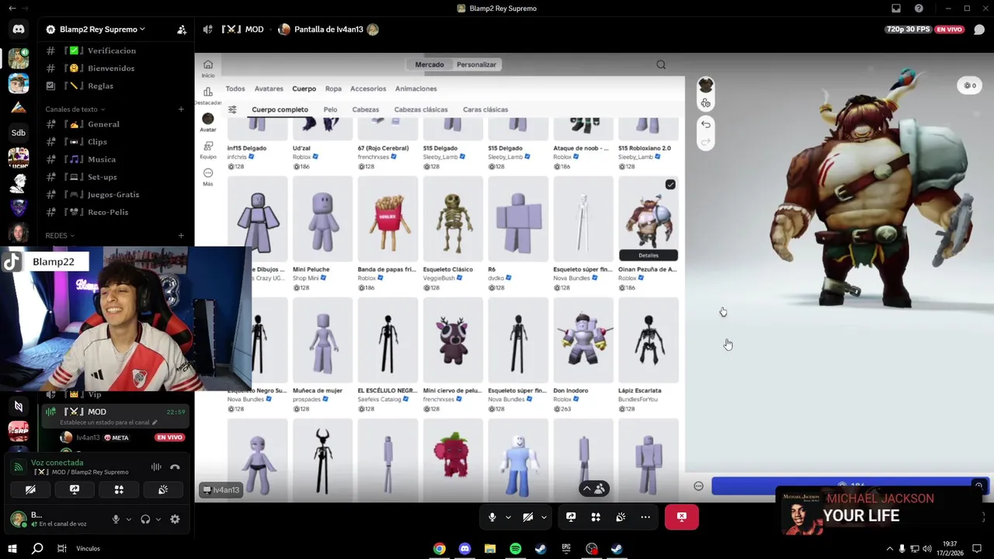This screenshot has height=559, width=994.
Task: Collapse Canales de texto category
Action: pyautogui.click(x=75, y=109)
